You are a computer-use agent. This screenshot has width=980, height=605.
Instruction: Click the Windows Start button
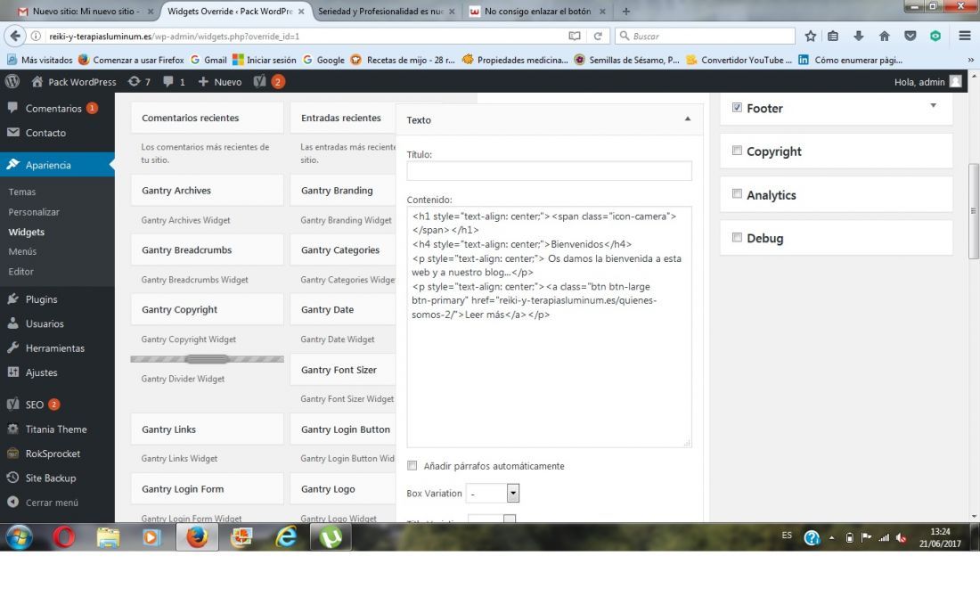click(x=19, y=537)
